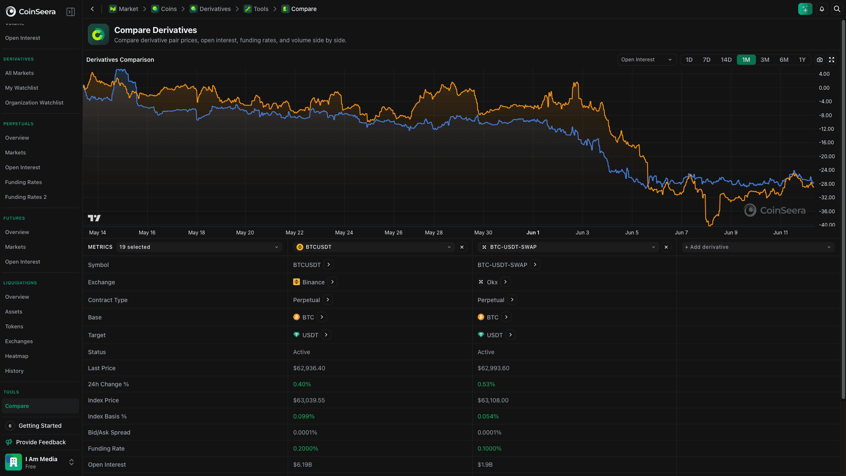Image resolution: width=846 pixels, height=476 pixels.
Task: Remove the BTC-USDT-SWAP derivative column
Action: pyautogui.click(x=666, y=247)
